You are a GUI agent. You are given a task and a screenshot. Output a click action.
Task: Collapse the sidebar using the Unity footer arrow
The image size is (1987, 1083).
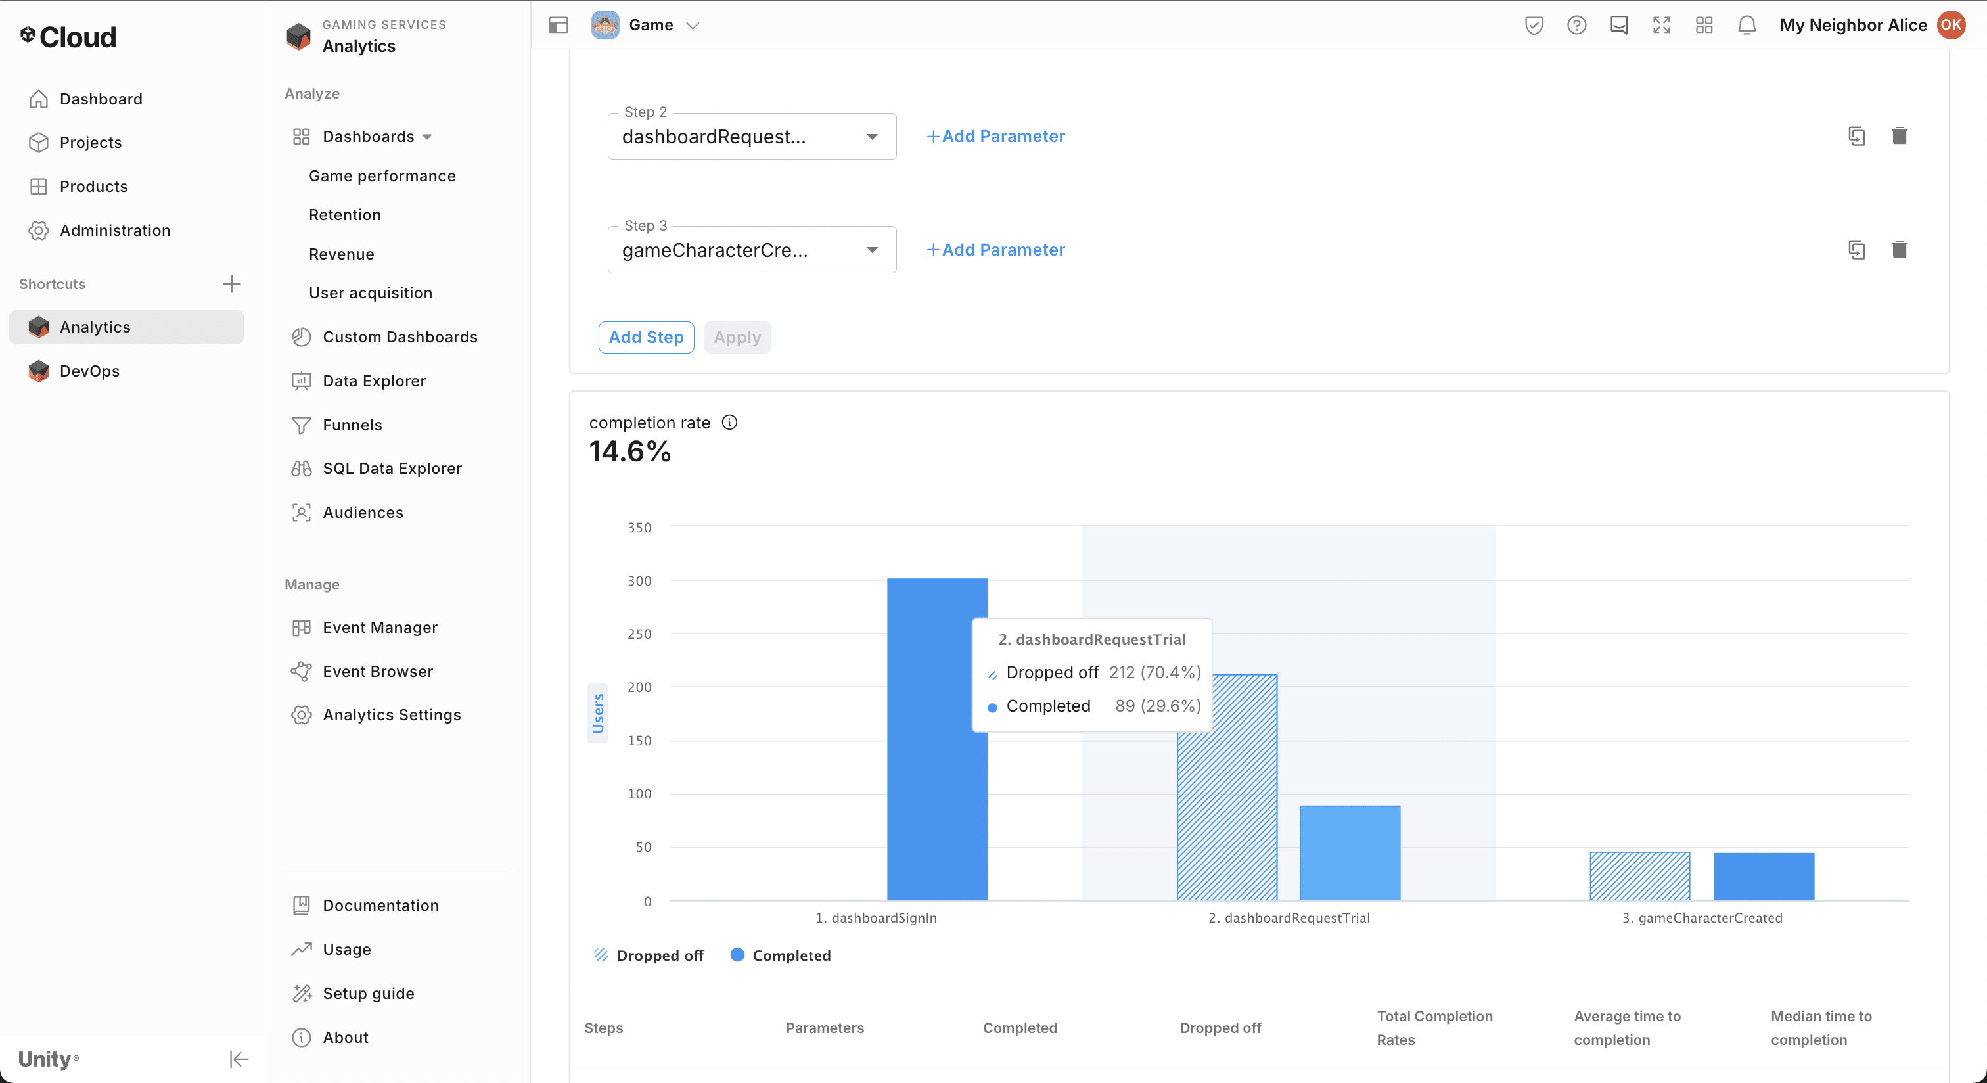click(x=239, y=1059)
